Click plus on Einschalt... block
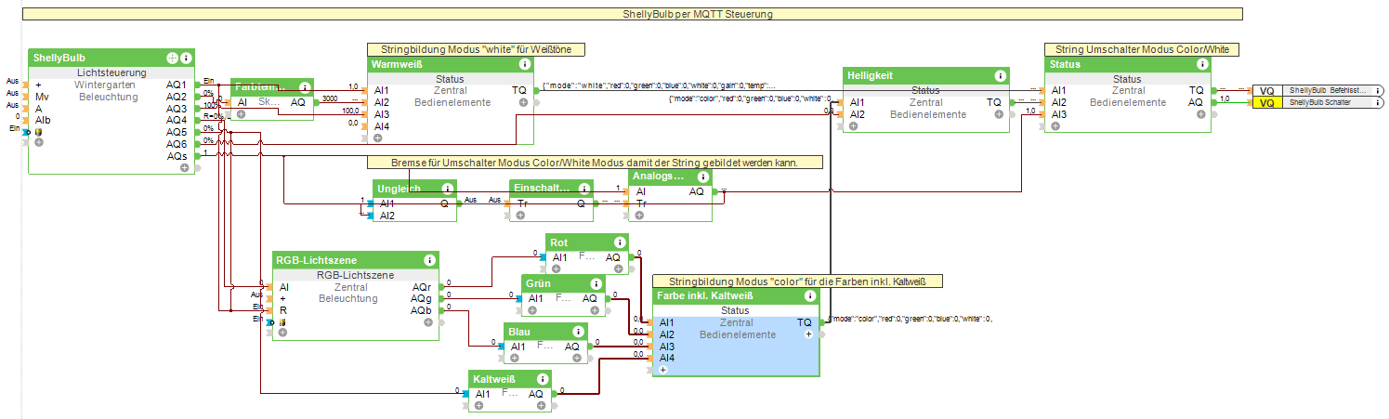This screenshot has height=419, width=1389. [x=520, y=216]
